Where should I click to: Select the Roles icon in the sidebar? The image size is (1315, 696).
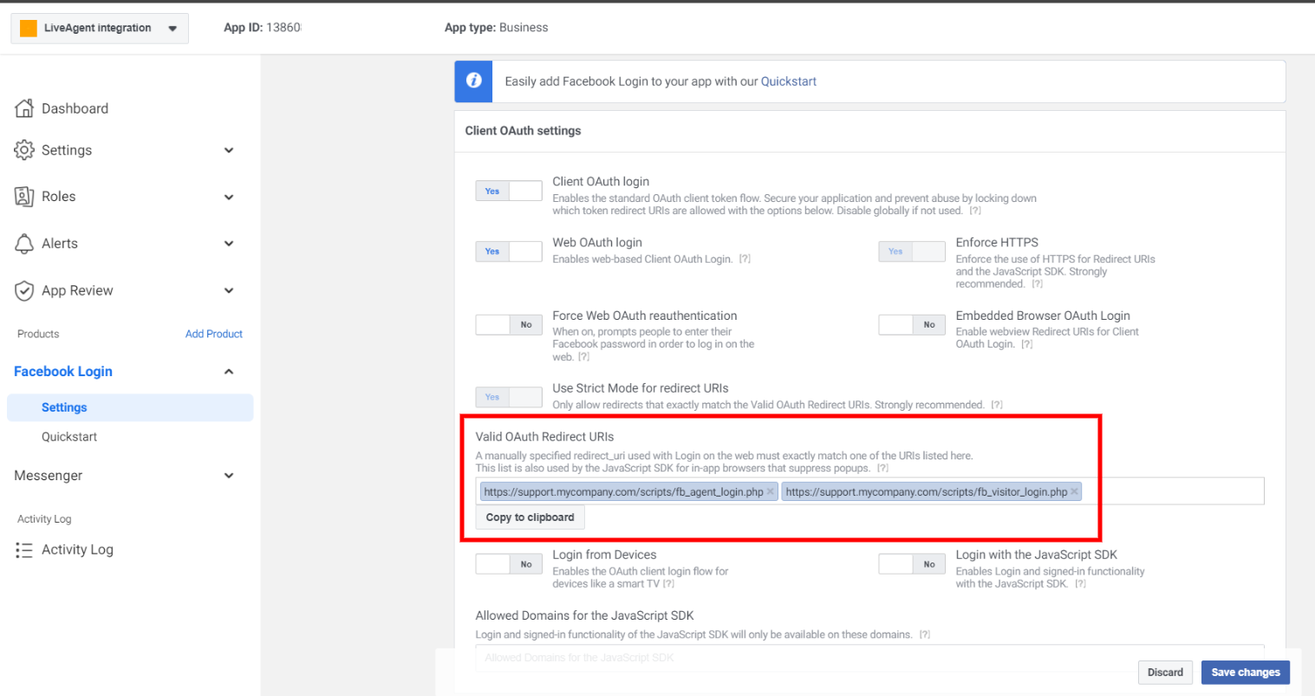click(x=26, y=196)
